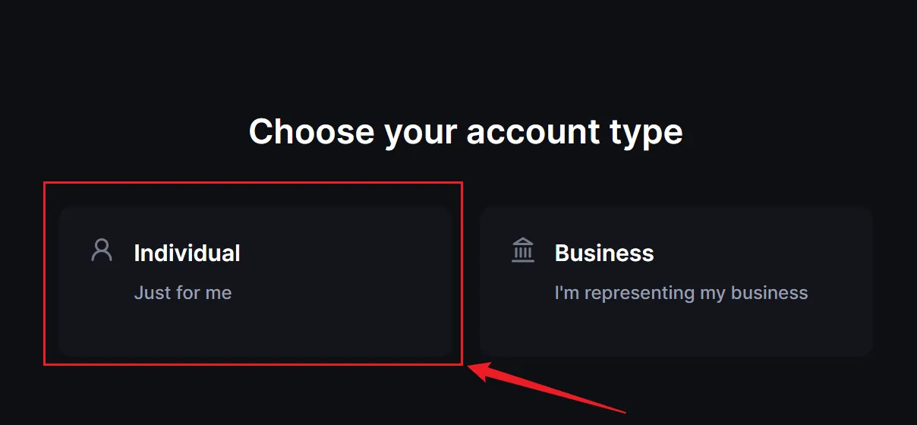Click the person icon beside Individual

click(102, 250)
